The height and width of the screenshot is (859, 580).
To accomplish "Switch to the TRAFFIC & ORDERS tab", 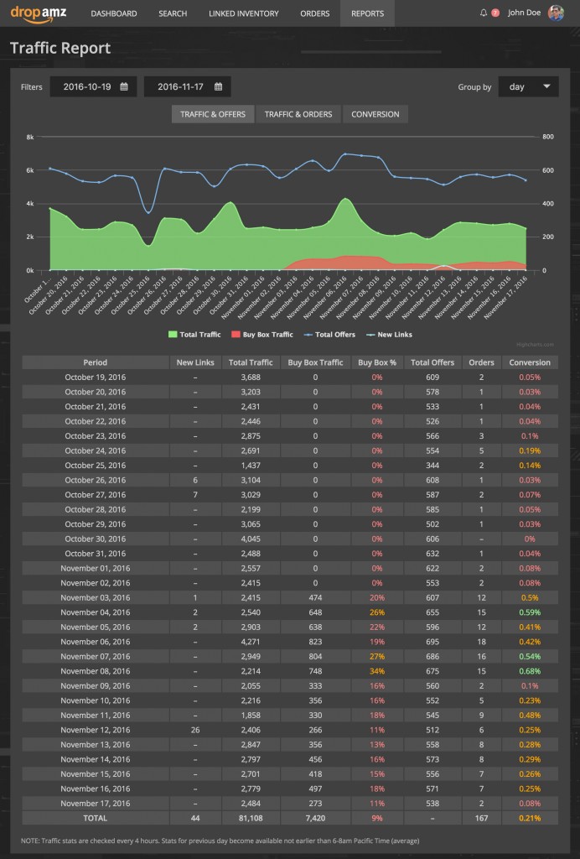I will point(298,114).
